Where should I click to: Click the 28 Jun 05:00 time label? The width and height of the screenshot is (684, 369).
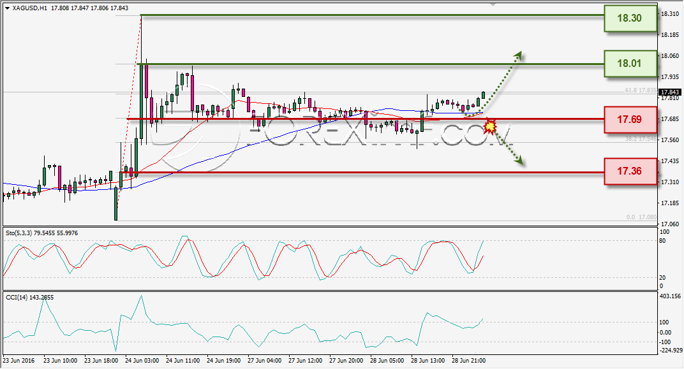coord(387,361)
